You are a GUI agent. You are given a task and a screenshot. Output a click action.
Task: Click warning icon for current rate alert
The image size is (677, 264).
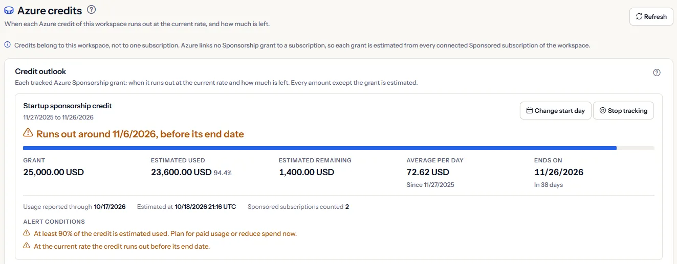27,246
